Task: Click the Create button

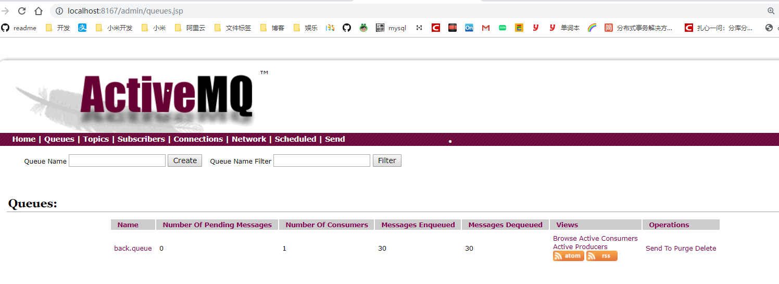Action: 185,160
